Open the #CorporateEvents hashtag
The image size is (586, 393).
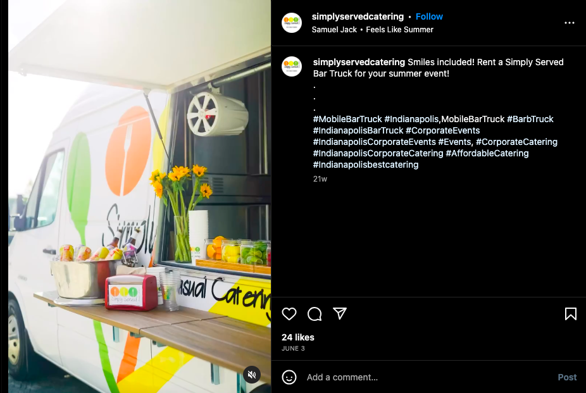(442, 130)
